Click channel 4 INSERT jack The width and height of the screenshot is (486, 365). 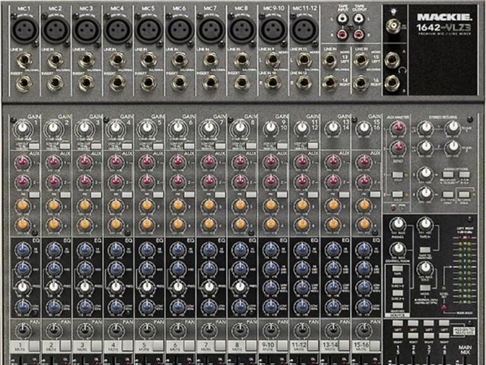point(117,83)
